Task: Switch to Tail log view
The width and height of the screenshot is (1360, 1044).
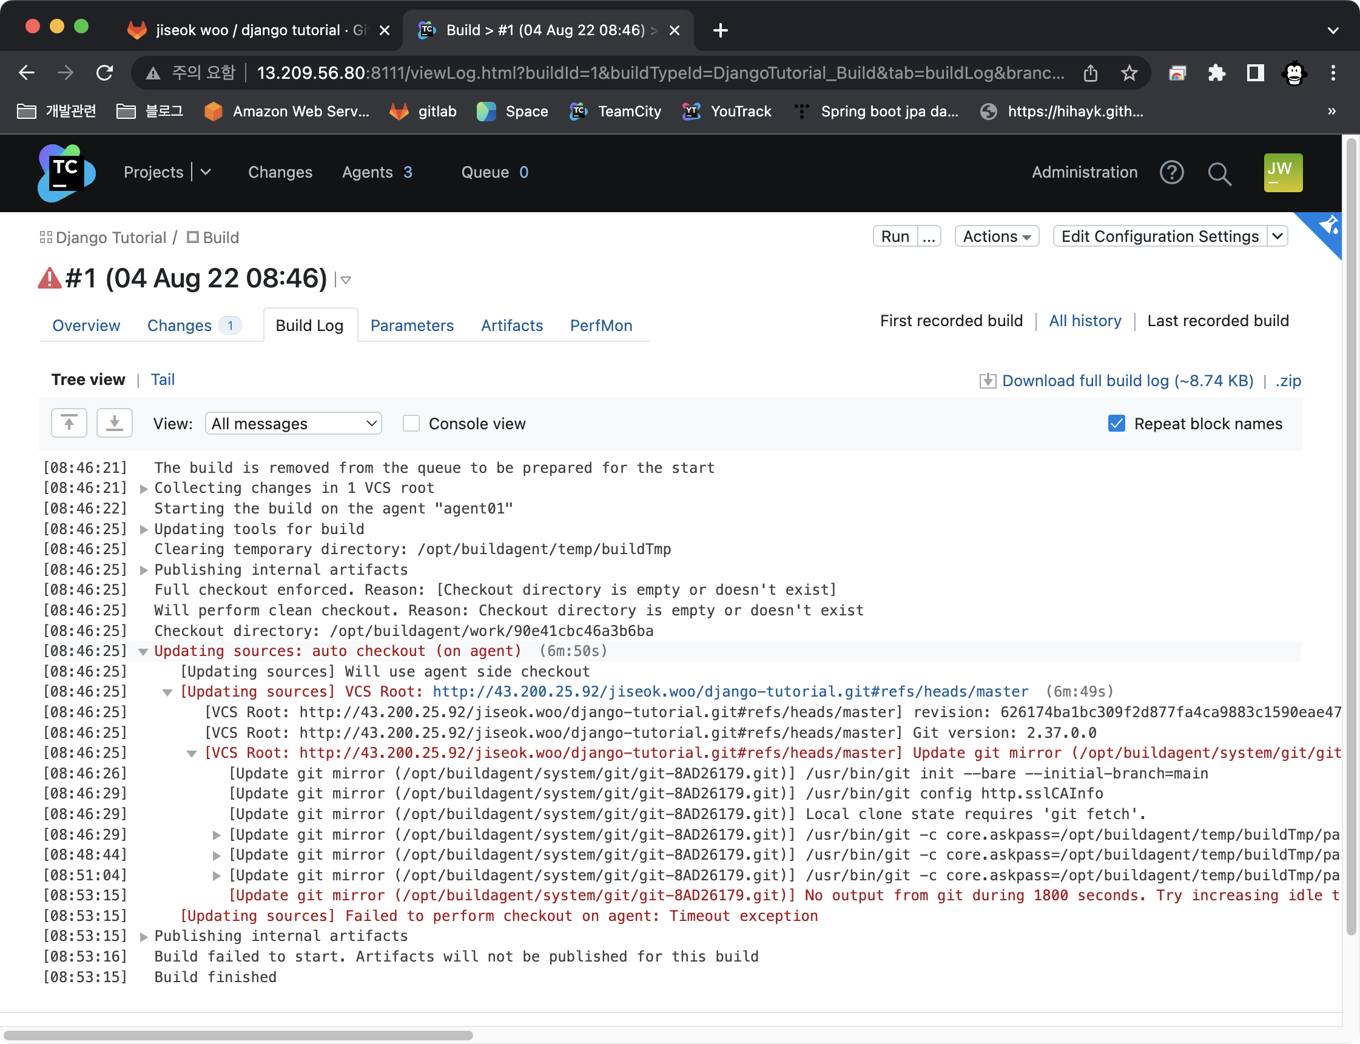Action: tap(163, 380)
